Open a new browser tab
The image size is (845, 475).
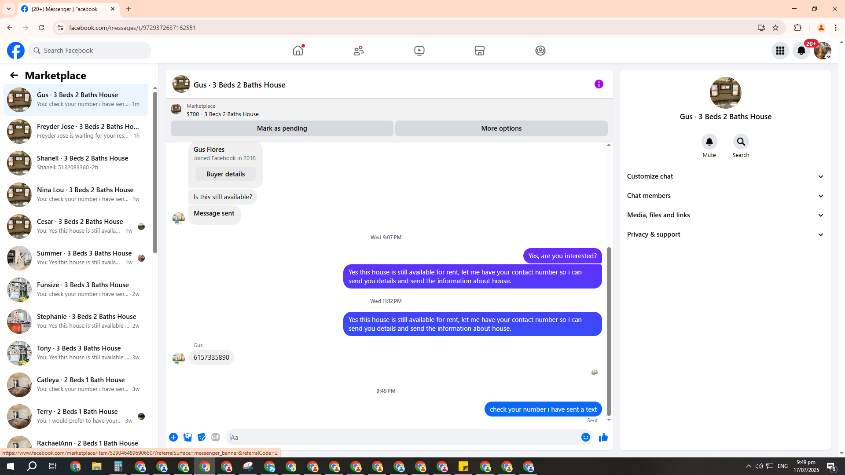[129, 9]
